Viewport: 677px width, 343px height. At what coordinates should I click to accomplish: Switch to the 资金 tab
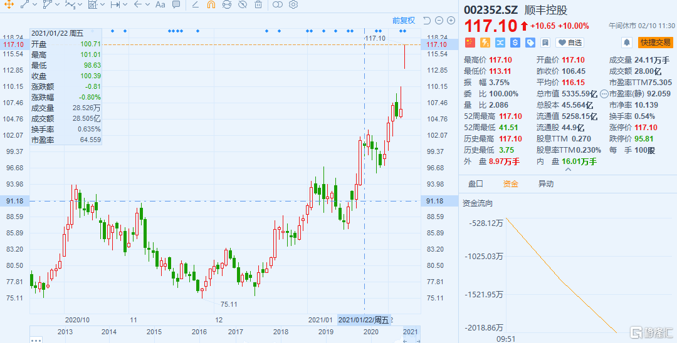[510, 184]
